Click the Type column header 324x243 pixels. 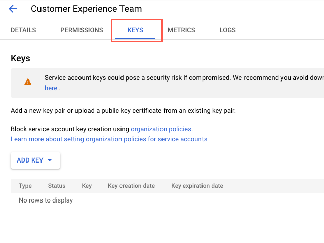point(25,186)
